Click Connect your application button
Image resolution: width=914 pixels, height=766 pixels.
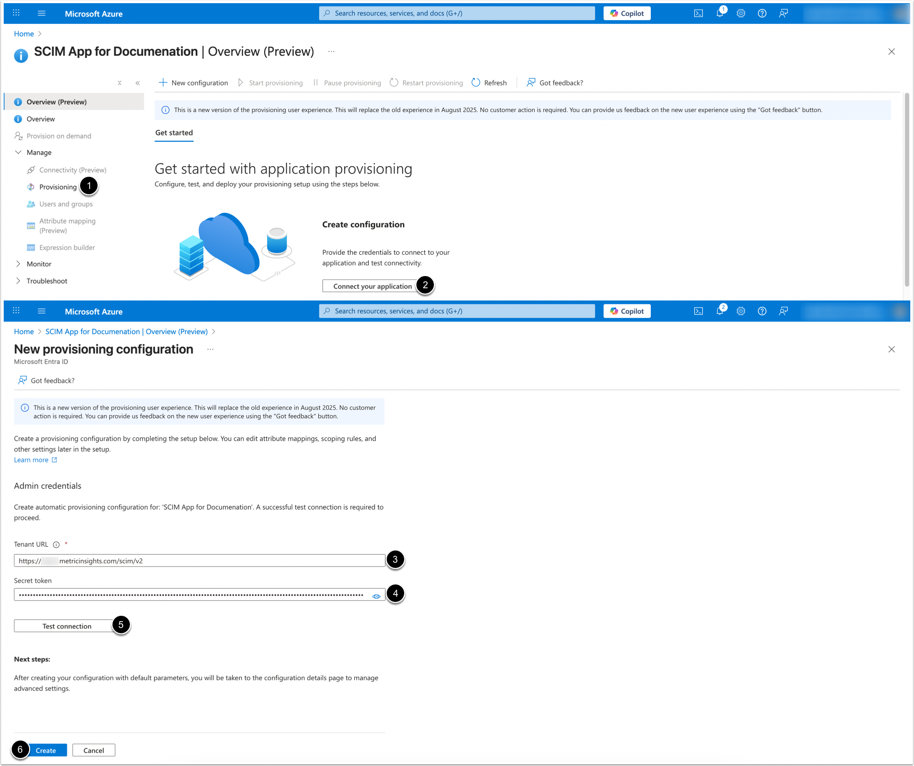tap(372, 286)
